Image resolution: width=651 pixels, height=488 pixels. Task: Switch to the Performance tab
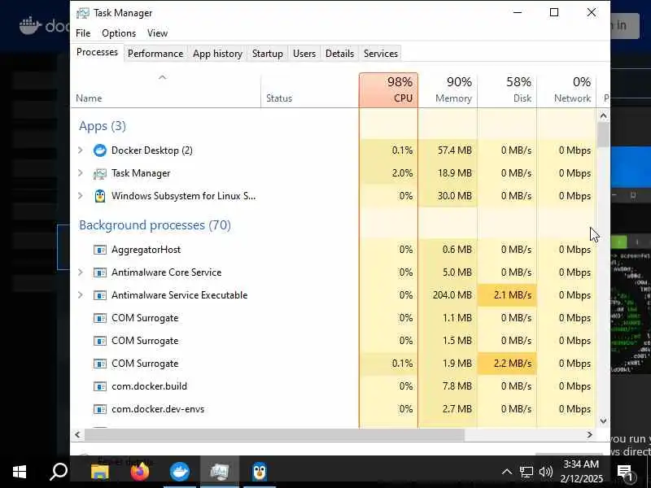pyautogui.click(x=155, y=54)
